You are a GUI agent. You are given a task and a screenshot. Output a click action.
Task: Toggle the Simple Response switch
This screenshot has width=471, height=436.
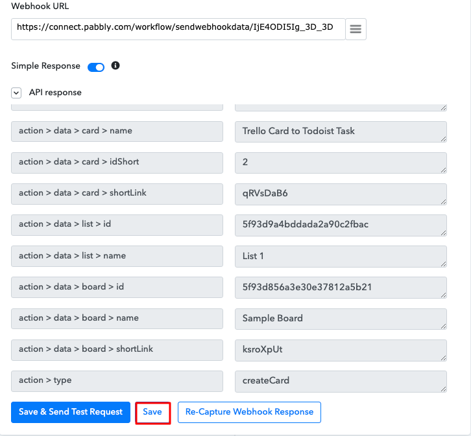[x=96, y=67]
